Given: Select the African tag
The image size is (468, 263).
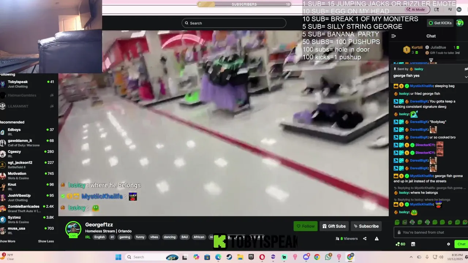Looking at the screenshot, I should click(199, 237).
